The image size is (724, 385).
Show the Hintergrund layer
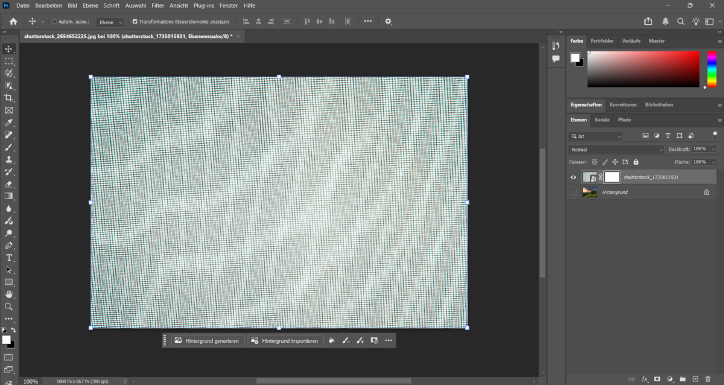573,192
